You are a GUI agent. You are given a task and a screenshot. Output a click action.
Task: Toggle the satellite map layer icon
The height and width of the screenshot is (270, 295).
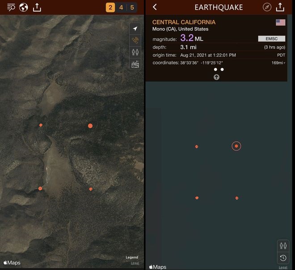coord(135,40)
